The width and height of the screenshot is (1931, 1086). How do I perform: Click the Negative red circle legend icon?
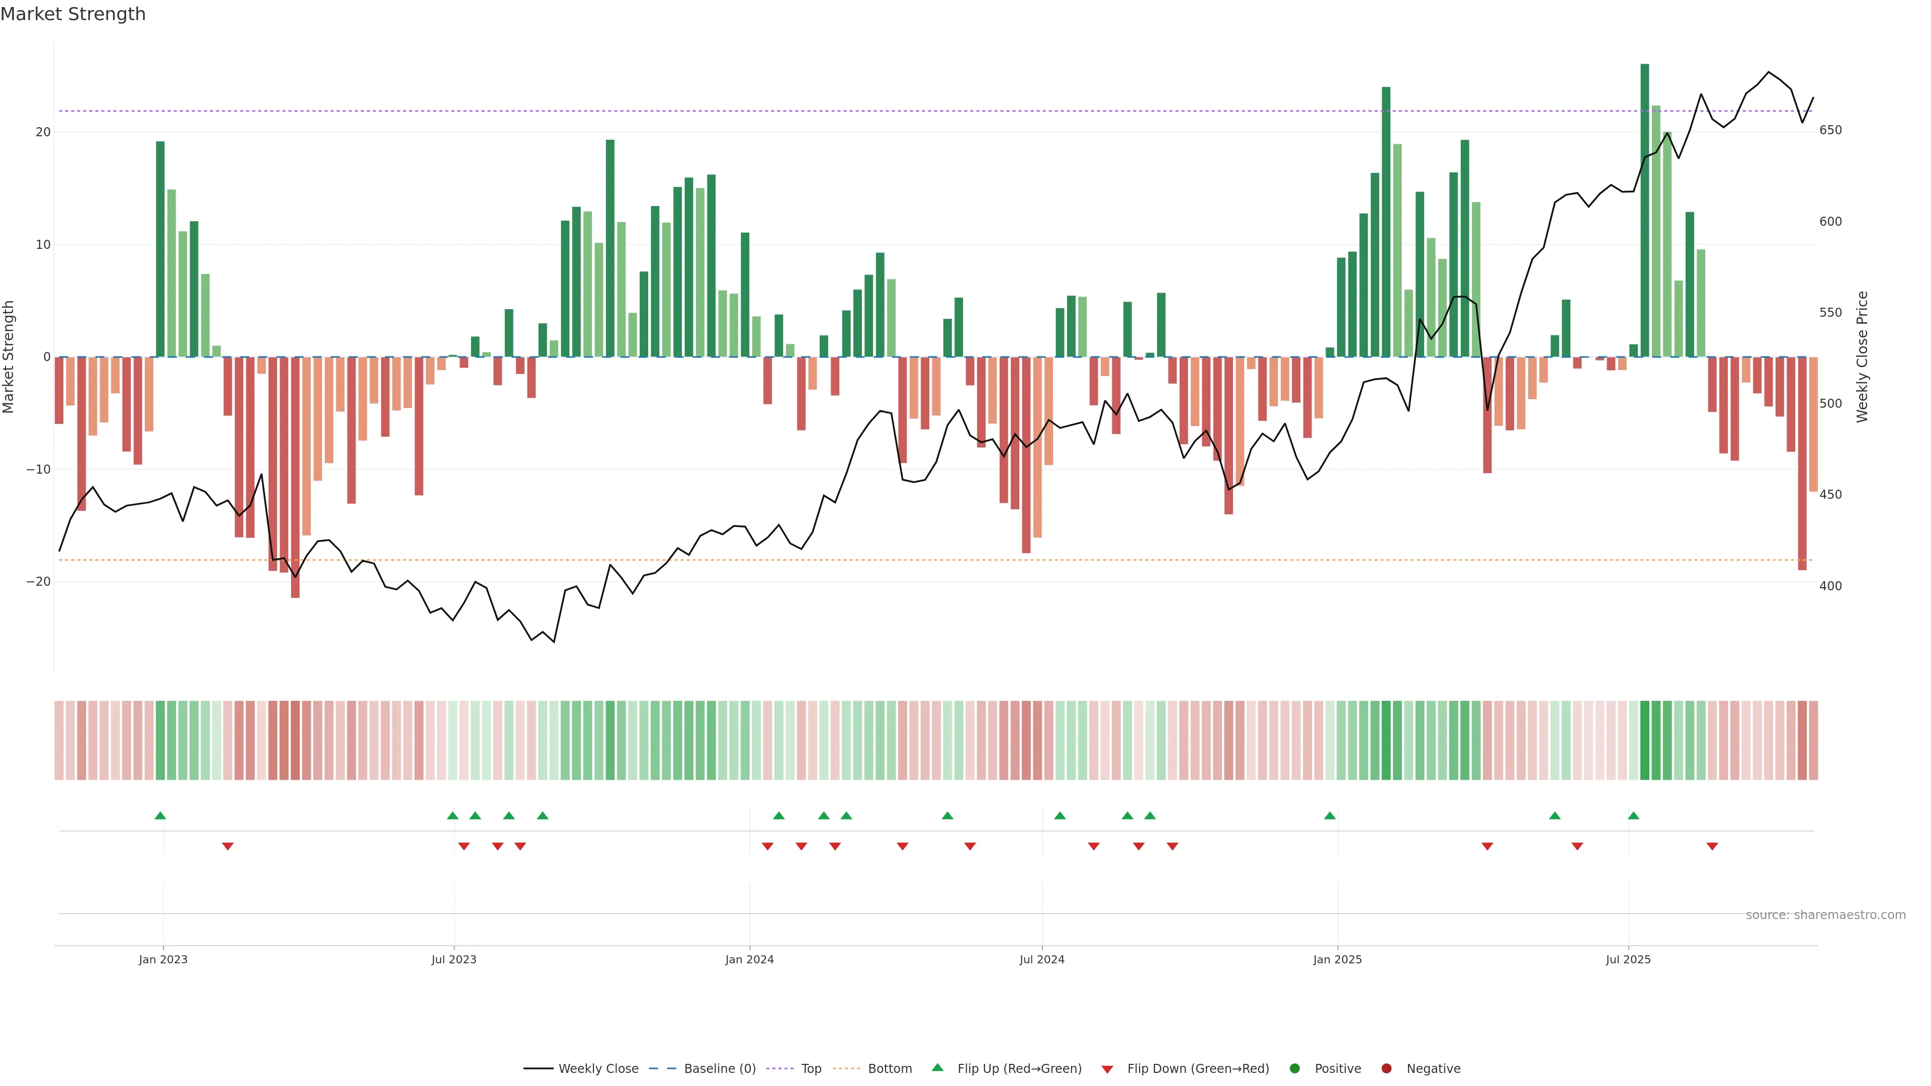pyautogui.click(x=1386, y=1069)
